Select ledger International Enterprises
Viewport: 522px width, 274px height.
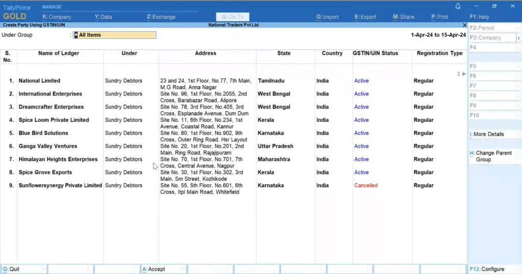[50, 94]
